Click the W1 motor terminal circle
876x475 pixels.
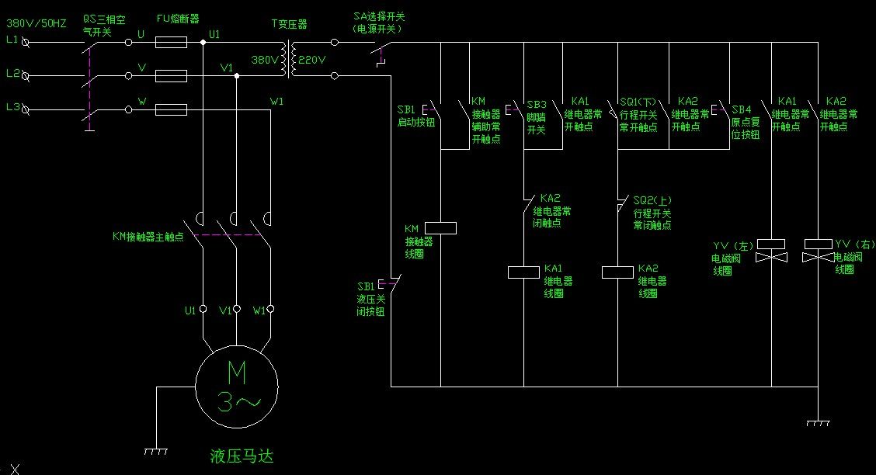point(270,309)
